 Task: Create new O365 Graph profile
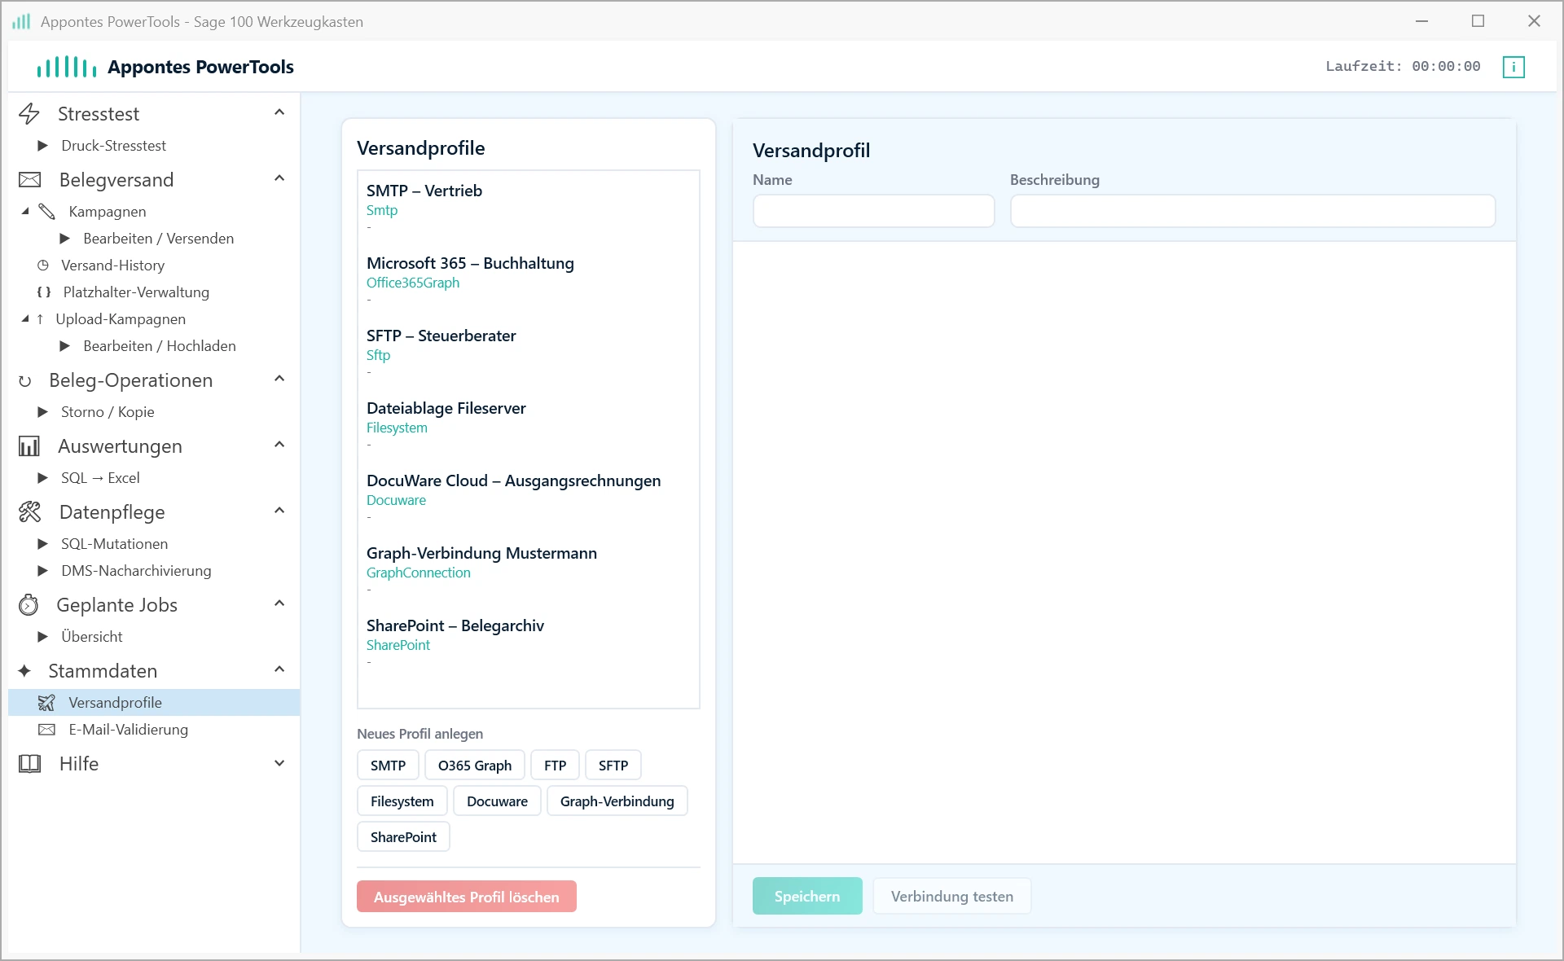tap(475, 766)
